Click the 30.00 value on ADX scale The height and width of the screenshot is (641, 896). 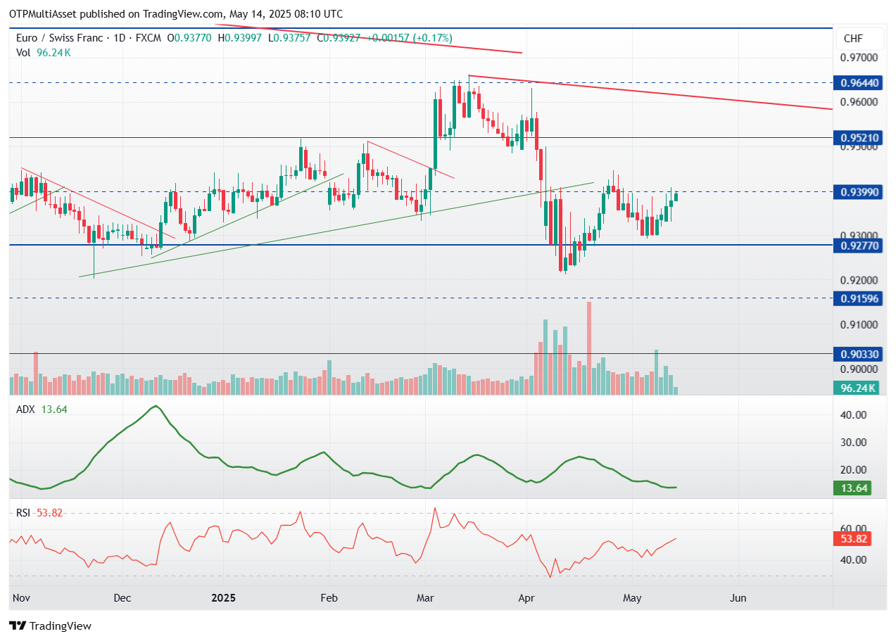coord(852,442)
